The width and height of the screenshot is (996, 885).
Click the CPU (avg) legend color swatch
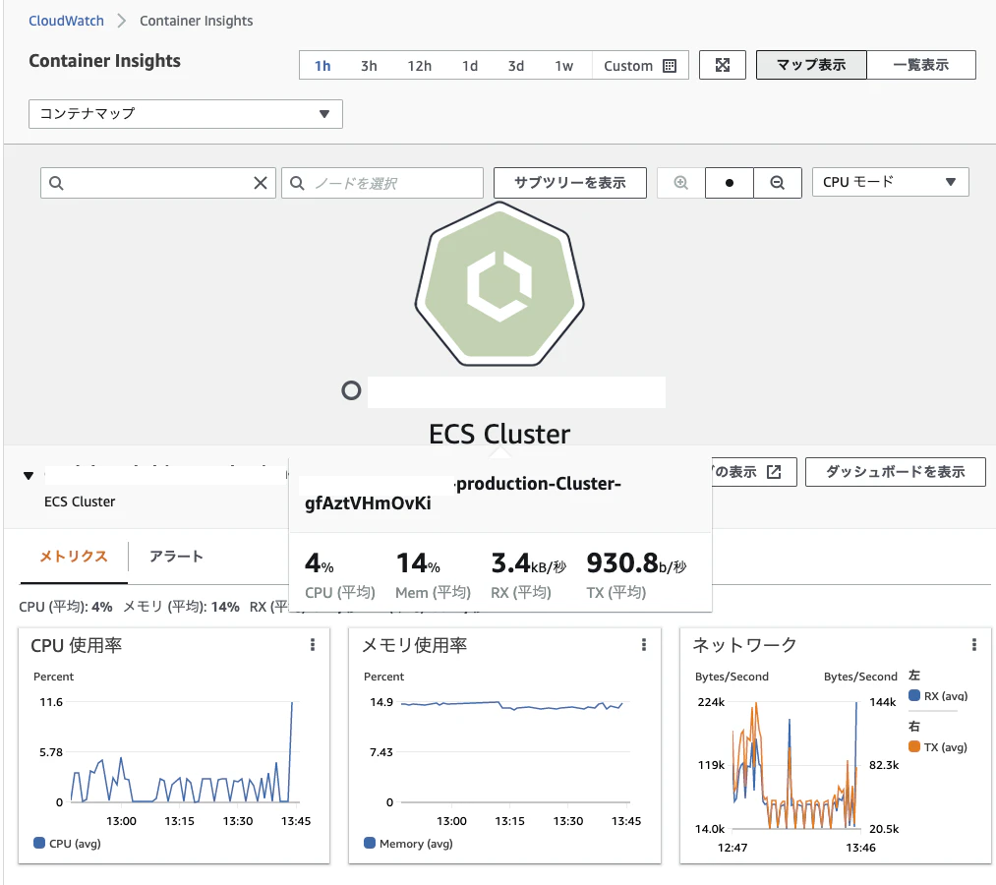(39, 843)
